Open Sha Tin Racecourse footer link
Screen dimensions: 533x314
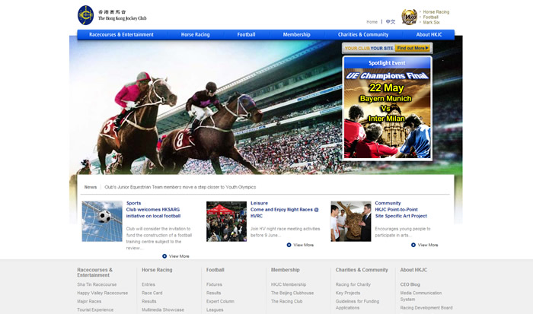coord(97,284)
